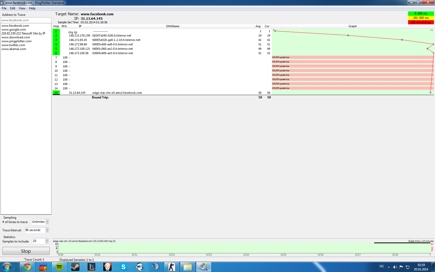Viewport: 435px width, 272px height.
Task: Select hop 1 green number cell
Action: 56,31
